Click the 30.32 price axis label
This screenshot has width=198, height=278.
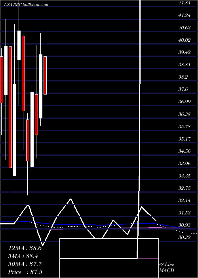point(185,237)
